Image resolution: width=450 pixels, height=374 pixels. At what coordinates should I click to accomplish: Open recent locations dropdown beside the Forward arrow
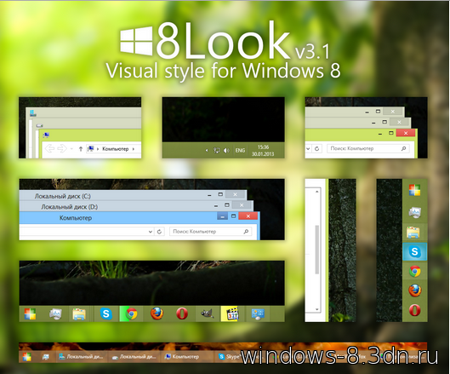pyautogui.click(x=71, y=149)
